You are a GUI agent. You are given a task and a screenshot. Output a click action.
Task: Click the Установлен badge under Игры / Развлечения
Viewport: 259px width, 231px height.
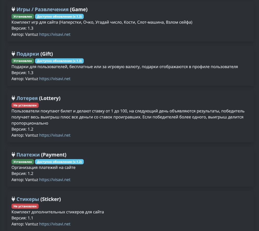coord(23,17)
